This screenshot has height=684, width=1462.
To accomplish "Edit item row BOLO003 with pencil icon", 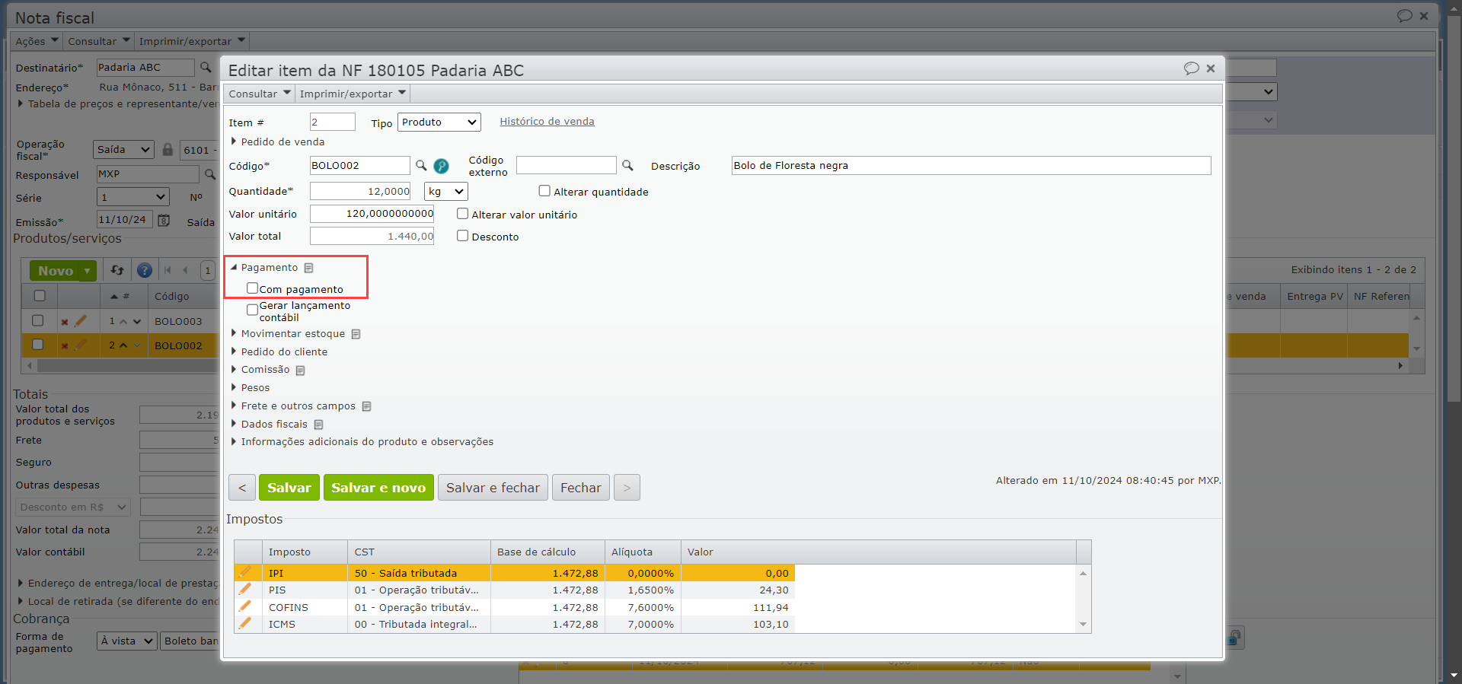I will (x=80, y=321).
